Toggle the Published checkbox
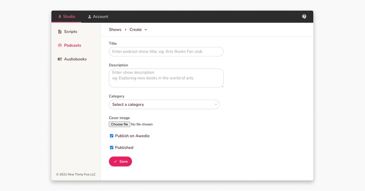Image resolution: width=365 pixels, height=191 pixels. tap(112, 147)
